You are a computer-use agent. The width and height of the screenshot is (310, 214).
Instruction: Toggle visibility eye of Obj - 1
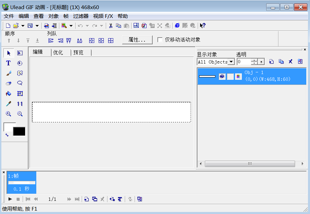tap(222, 76)
